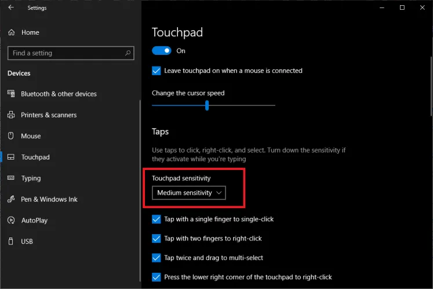Open the Touchpad sensitivity dropdown
433x289 pixels.
(189, 193)
